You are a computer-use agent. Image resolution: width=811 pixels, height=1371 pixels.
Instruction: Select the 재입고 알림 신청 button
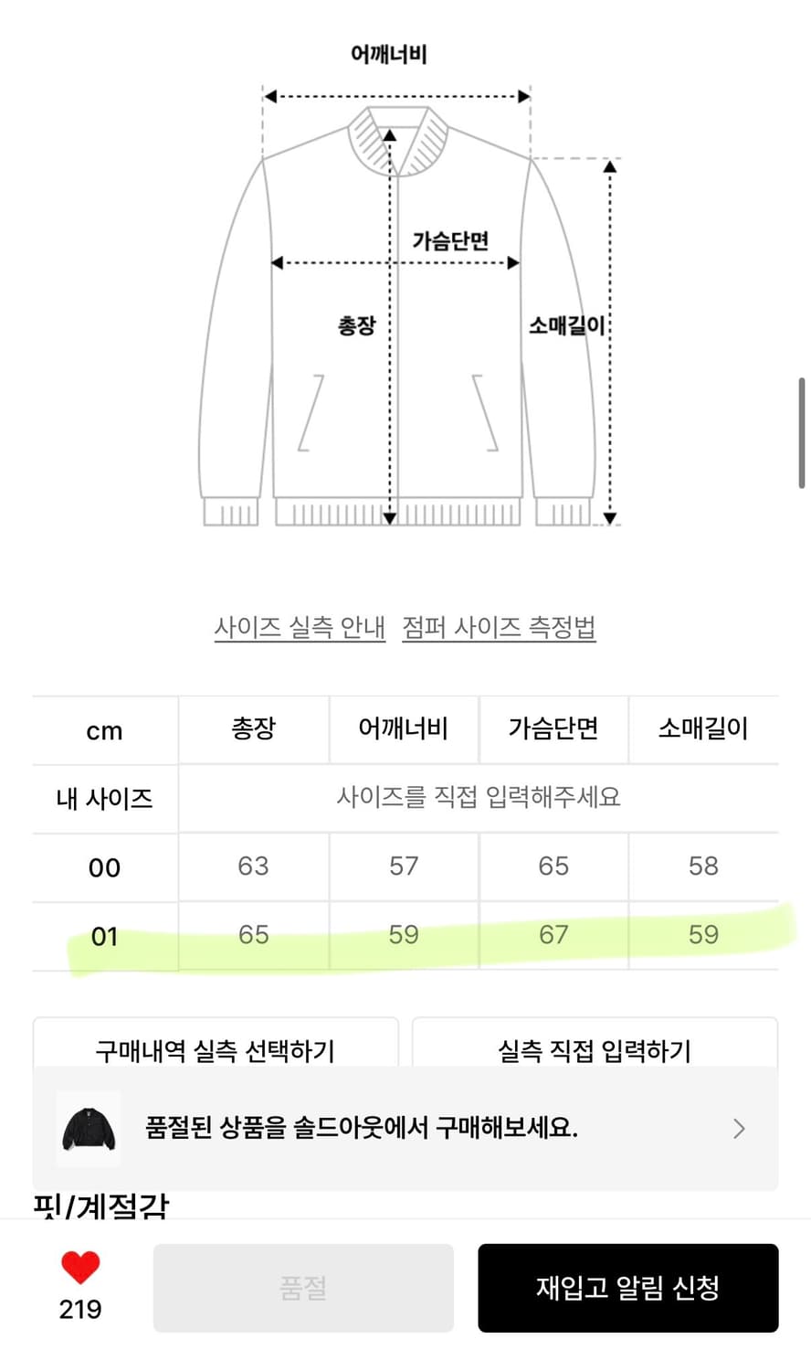(x=628, y=1288)
